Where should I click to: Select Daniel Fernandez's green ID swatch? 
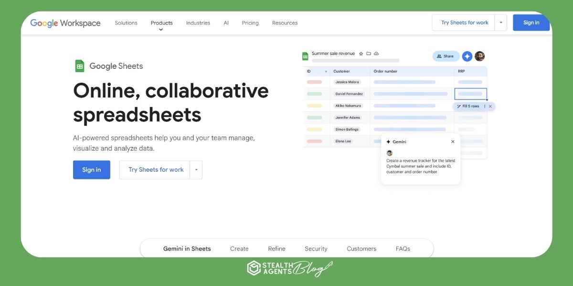[314, 93]
